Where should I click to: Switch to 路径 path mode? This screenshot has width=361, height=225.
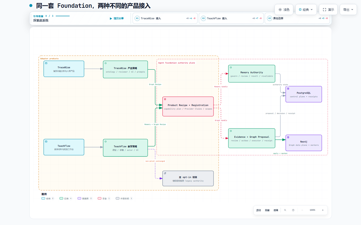(x=259, y=210)
